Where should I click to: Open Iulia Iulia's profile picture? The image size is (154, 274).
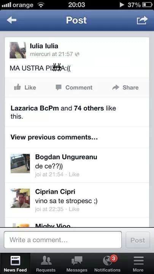coord(17,50)
